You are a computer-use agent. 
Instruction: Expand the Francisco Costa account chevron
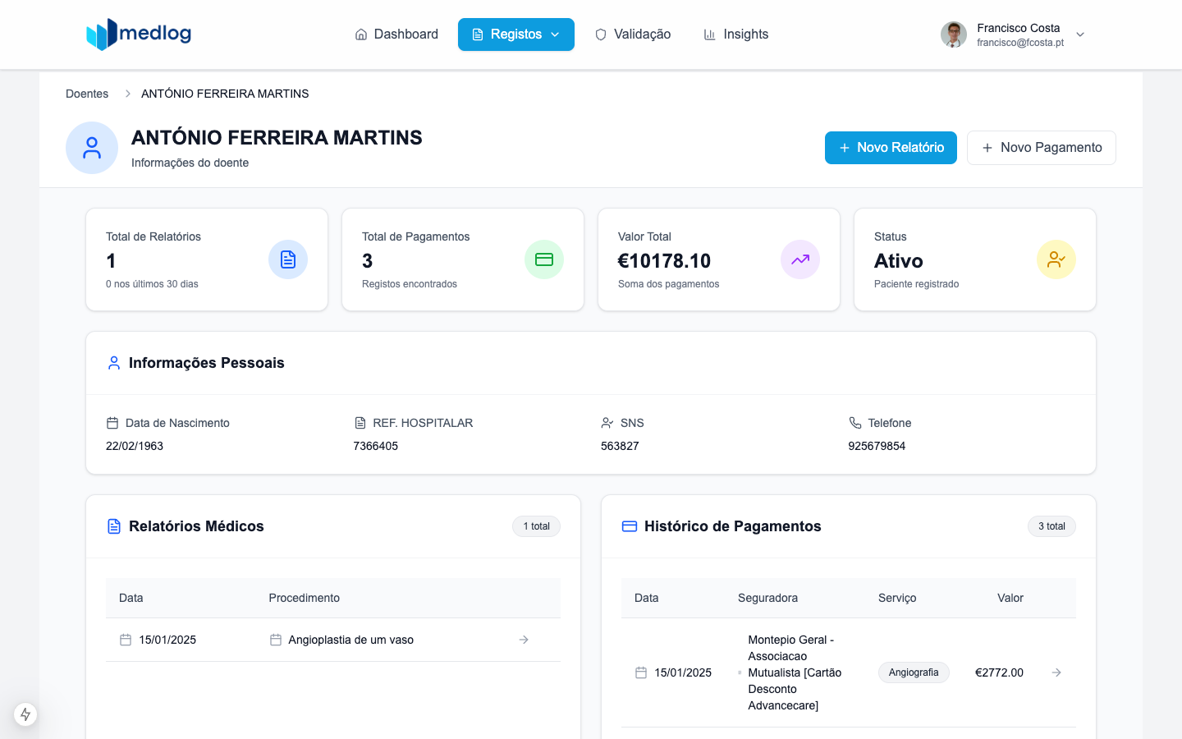pos(1080,34)
